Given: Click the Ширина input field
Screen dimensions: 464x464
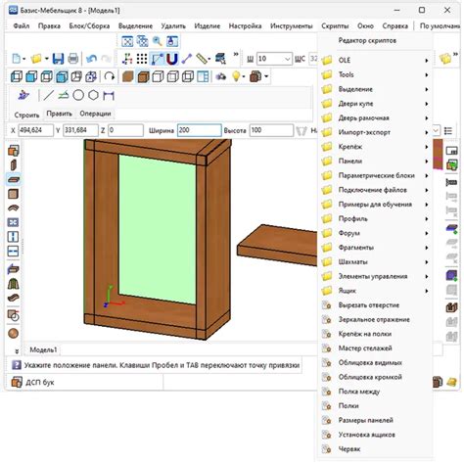Looking at the screenshot, I should pos(200,130).
